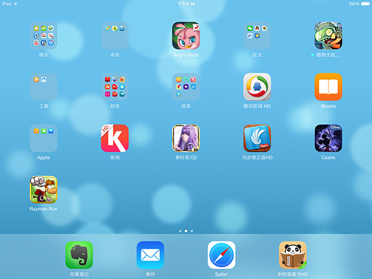Screen dimensions: 372x279
Task: Open the Apple folder
Action: pyautogui.click(x=43, y=138)
